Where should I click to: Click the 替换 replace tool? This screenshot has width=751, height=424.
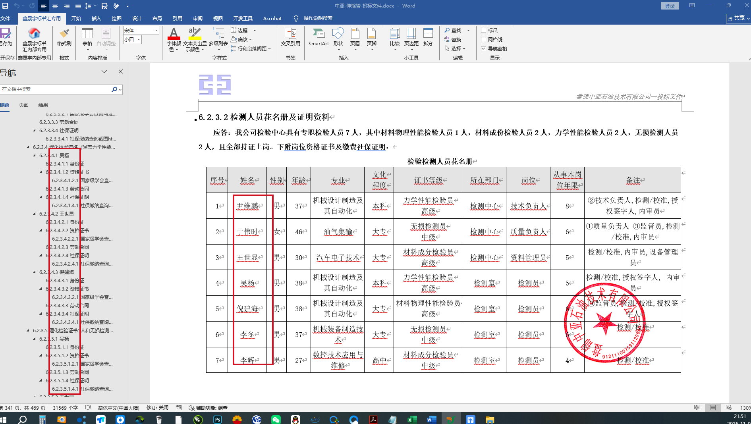point(453,39)
